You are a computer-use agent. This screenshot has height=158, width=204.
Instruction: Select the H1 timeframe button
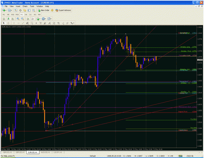pos(22,15)
